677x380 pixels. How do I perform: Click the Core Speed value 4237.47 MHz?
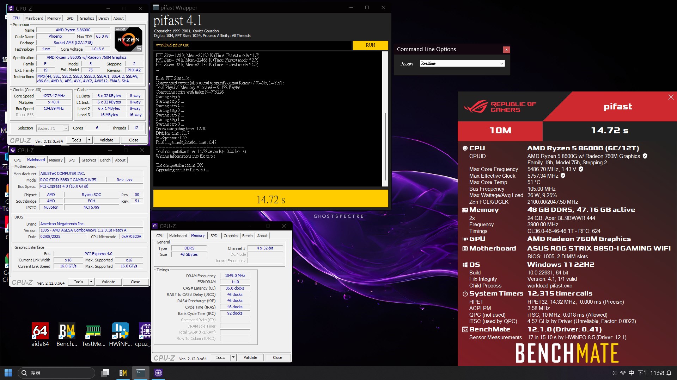coord(54,96)
